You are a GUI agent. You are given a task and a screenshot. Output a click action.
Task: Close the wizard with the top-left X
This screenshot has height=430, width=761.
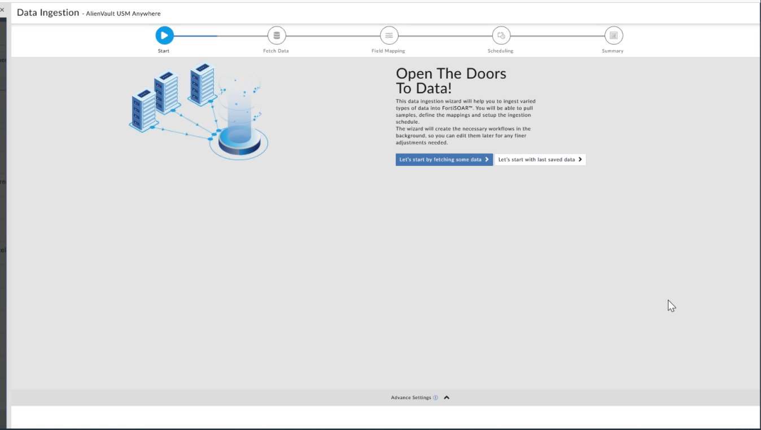pyautogui.click(x=2, y=10)
